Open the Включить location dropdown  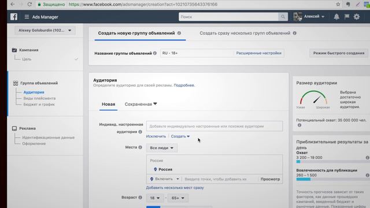click(164, 179)
